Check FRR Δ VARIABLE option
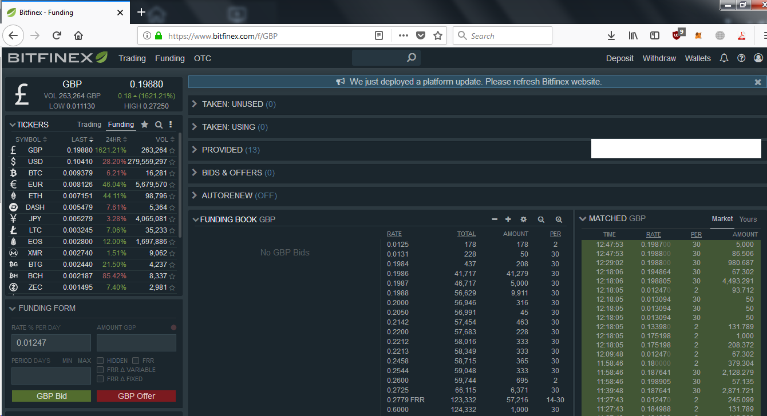Image resolution: width=767 pixels, height=416 pixels. click(x=100, y=370)
